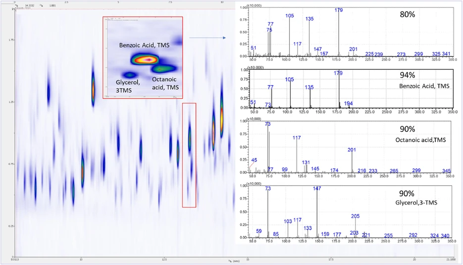Click peak label 45 in the Octanoic acid spectrum

coord(254,160)
